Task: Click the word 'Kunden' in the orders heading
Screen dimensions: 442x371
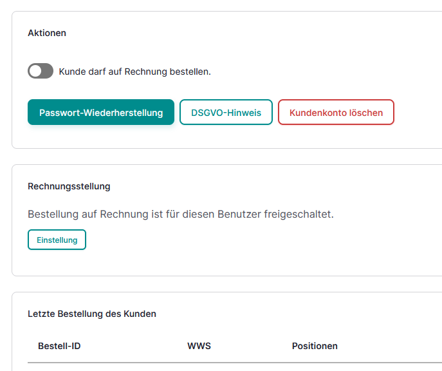Action: click(x=141, y=314)
